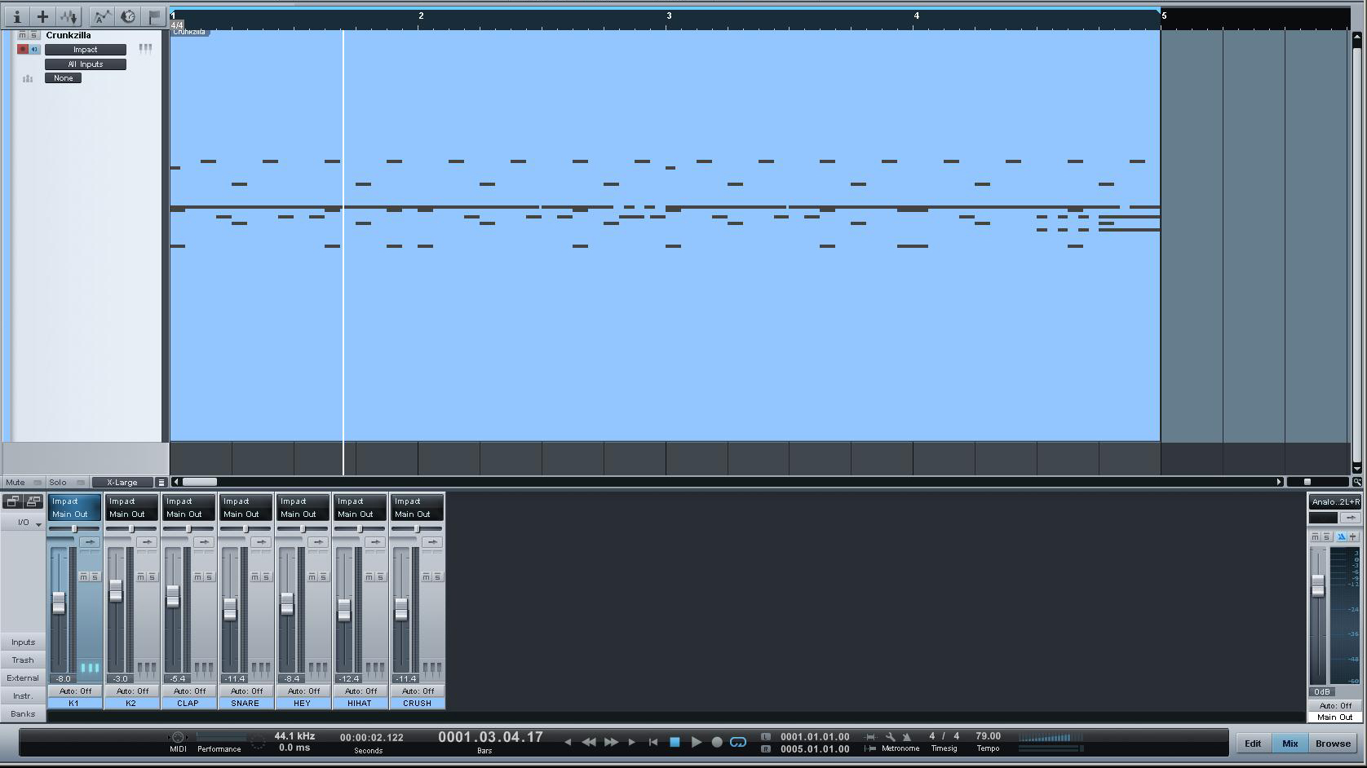Toggle the Loop button in transport
This screenshot has height=768, width=1367.
tap(738, 742)
